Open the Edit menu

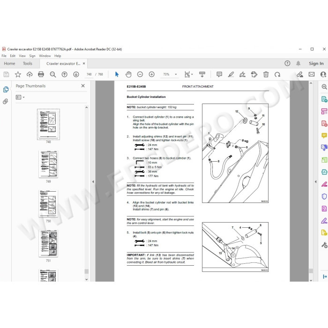13,56
